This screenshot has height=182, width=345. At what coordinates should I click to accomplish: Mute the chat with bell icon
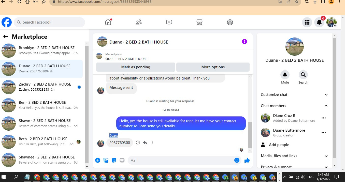point(285,75)
